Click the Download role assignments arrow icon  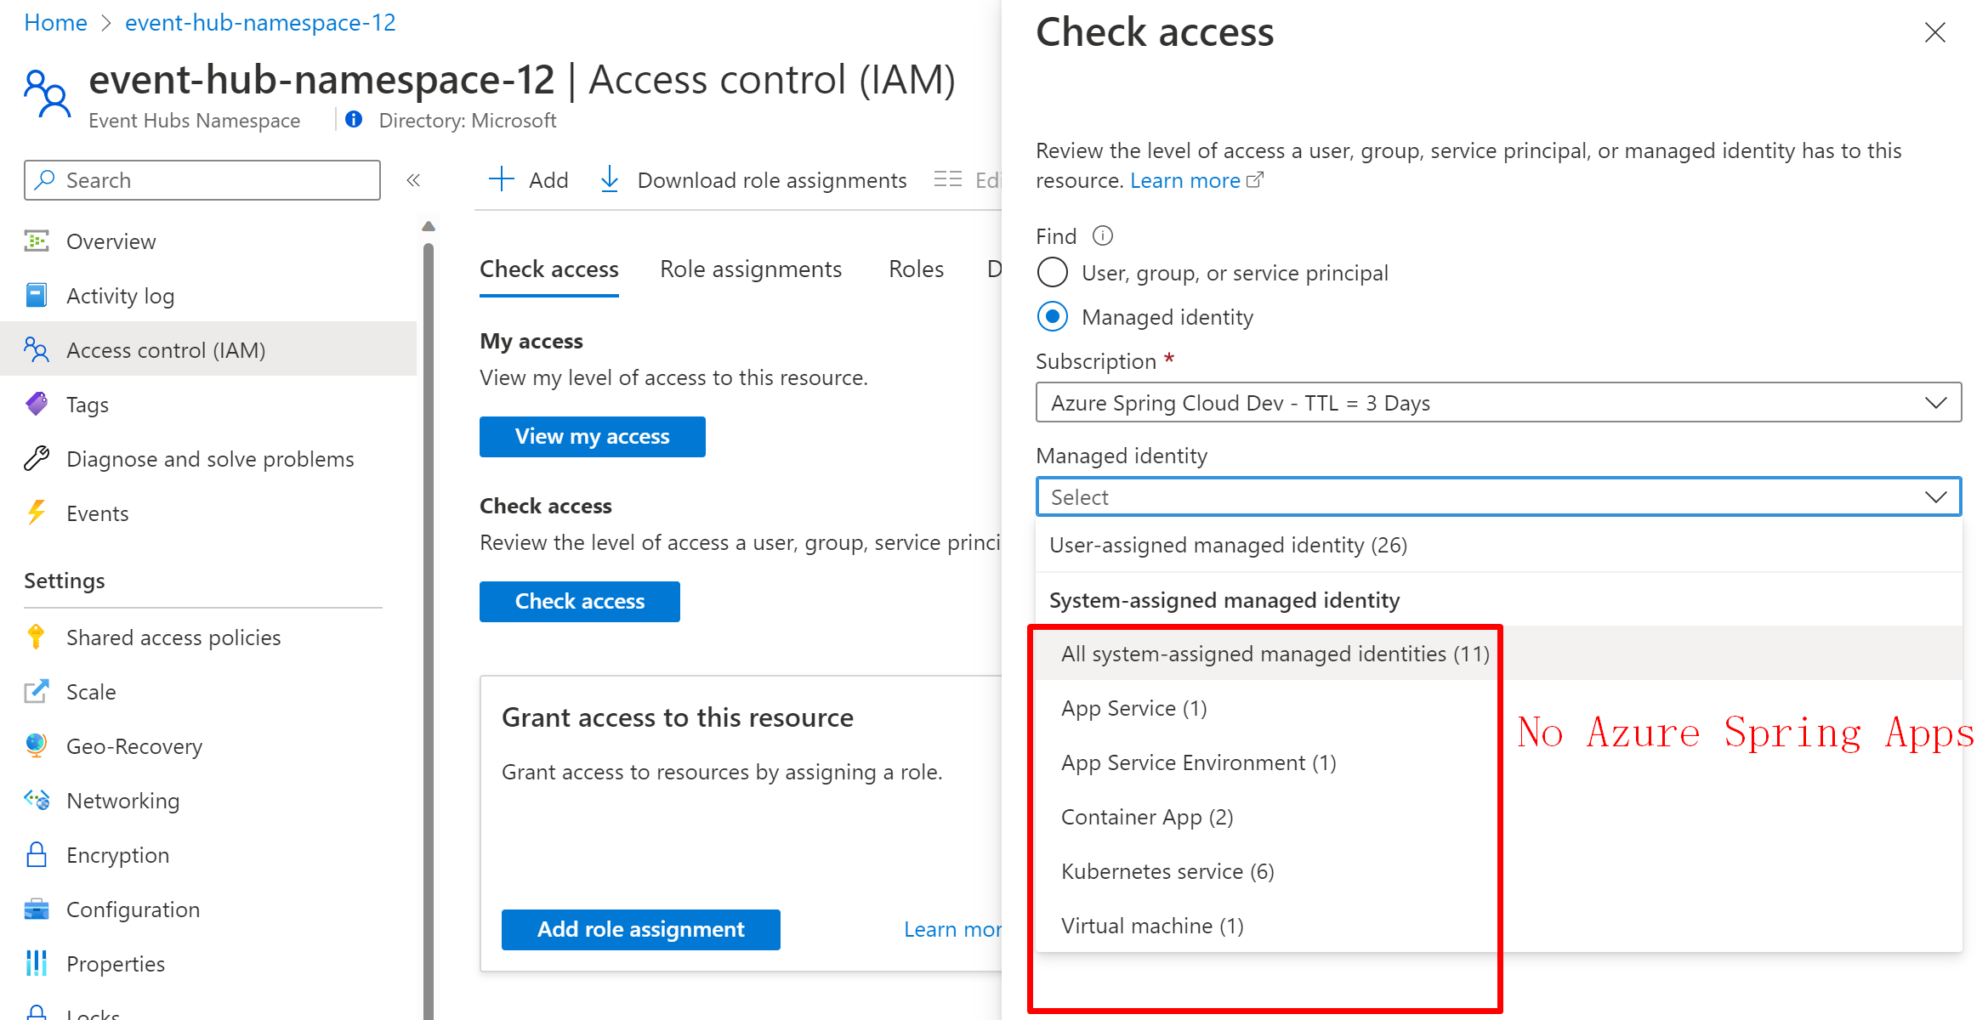point(610,179)
